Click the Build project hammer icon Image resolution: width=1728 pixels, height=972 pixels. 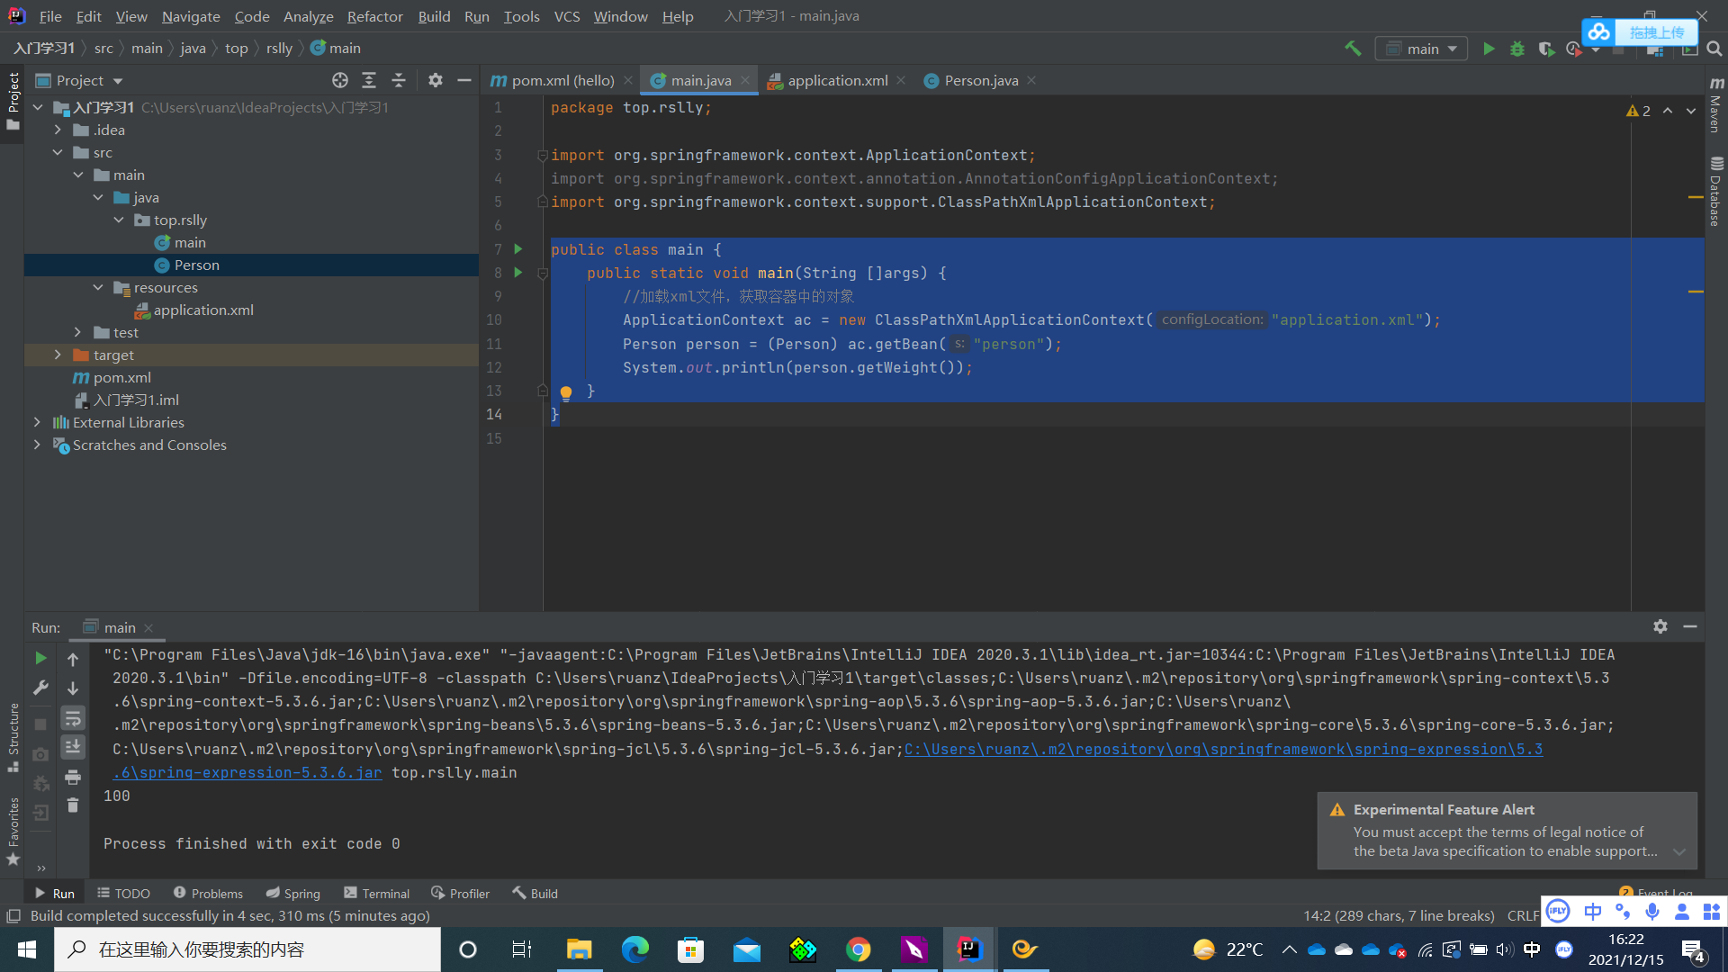1353,49
